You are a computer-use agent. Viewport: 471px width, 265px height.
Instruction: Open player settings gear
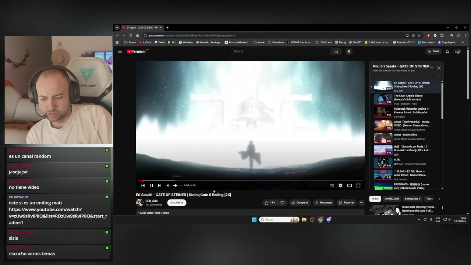[340, 185]
